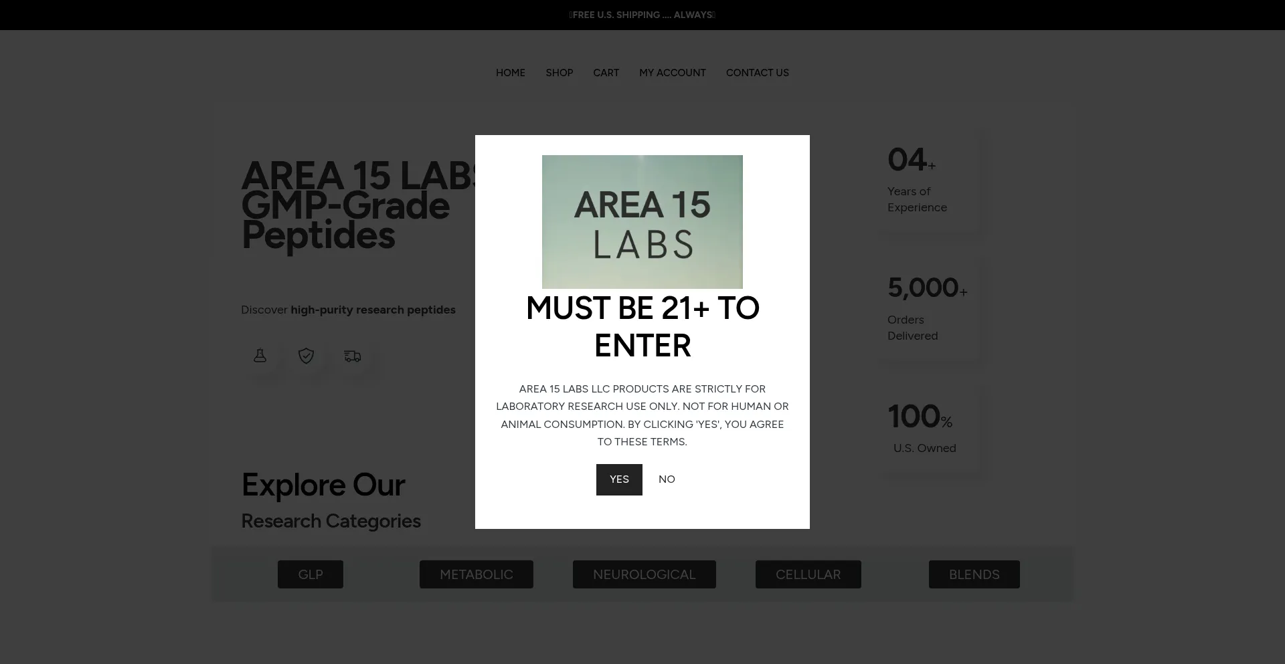This screenshot has width=1285, height=664.
Task: Click the 'Explore Our' heading
Action: [323, 485]
